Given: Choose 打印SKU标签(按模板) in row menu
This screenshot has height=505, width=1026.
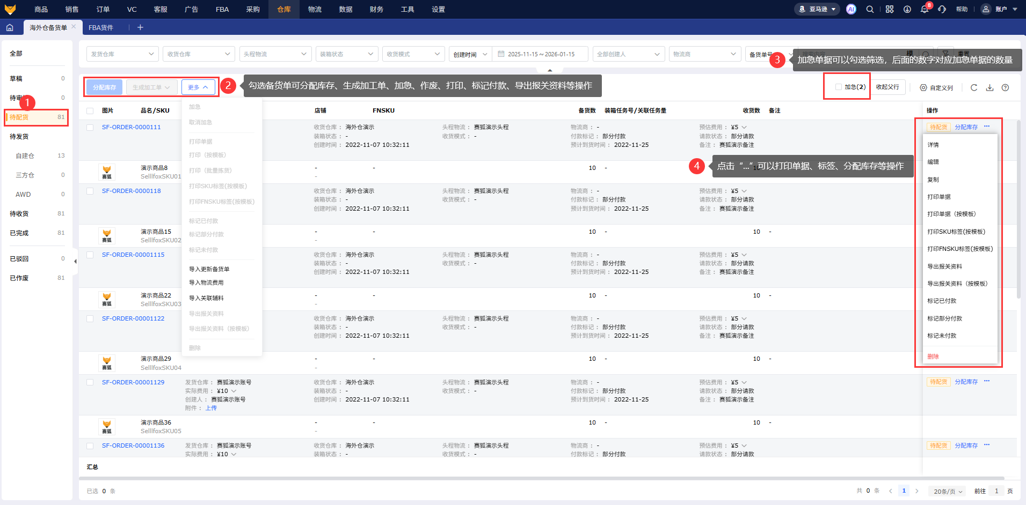Looking at the screenshot, I should 956,232.
